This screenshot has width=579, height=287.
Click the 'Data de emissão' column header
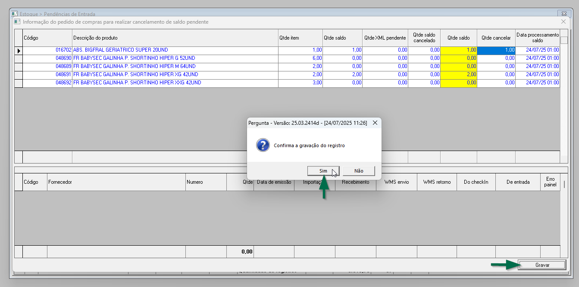click(274, 182)
